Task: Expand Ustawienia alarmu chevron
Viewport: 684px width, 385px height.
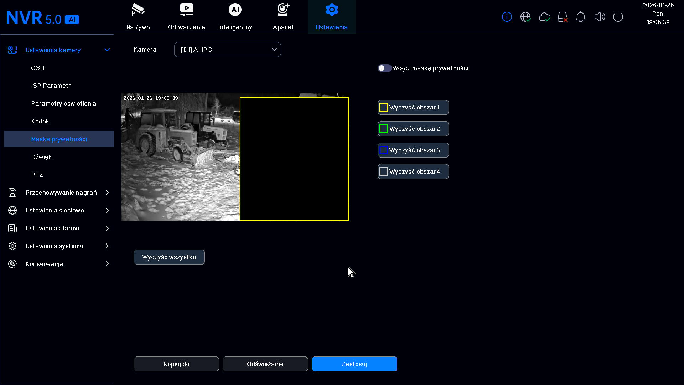Action: point(107,228)
